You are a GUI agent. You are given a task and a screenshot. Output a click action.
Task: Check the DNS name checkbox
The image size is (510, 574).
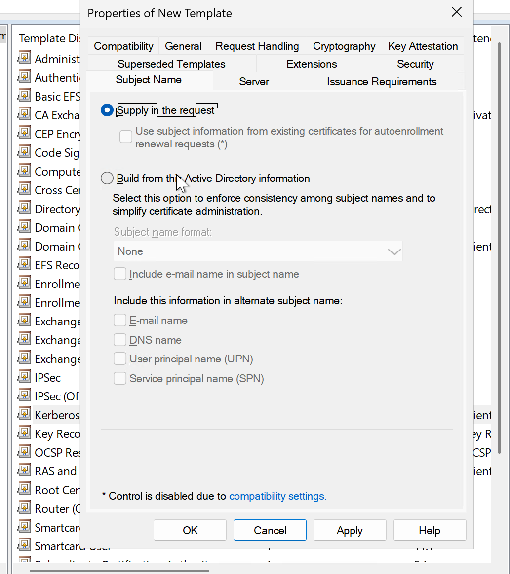(x=120, y=340)
